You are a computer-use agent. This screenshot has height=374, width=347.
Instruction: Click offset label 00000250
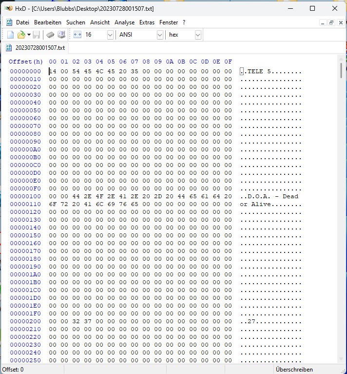coord(25,360)
